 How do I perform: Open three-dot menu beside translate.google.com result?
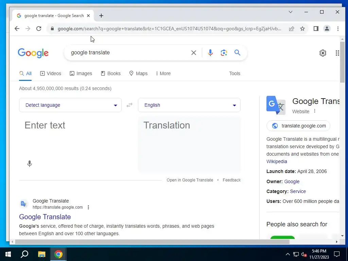tap(88, 207)
